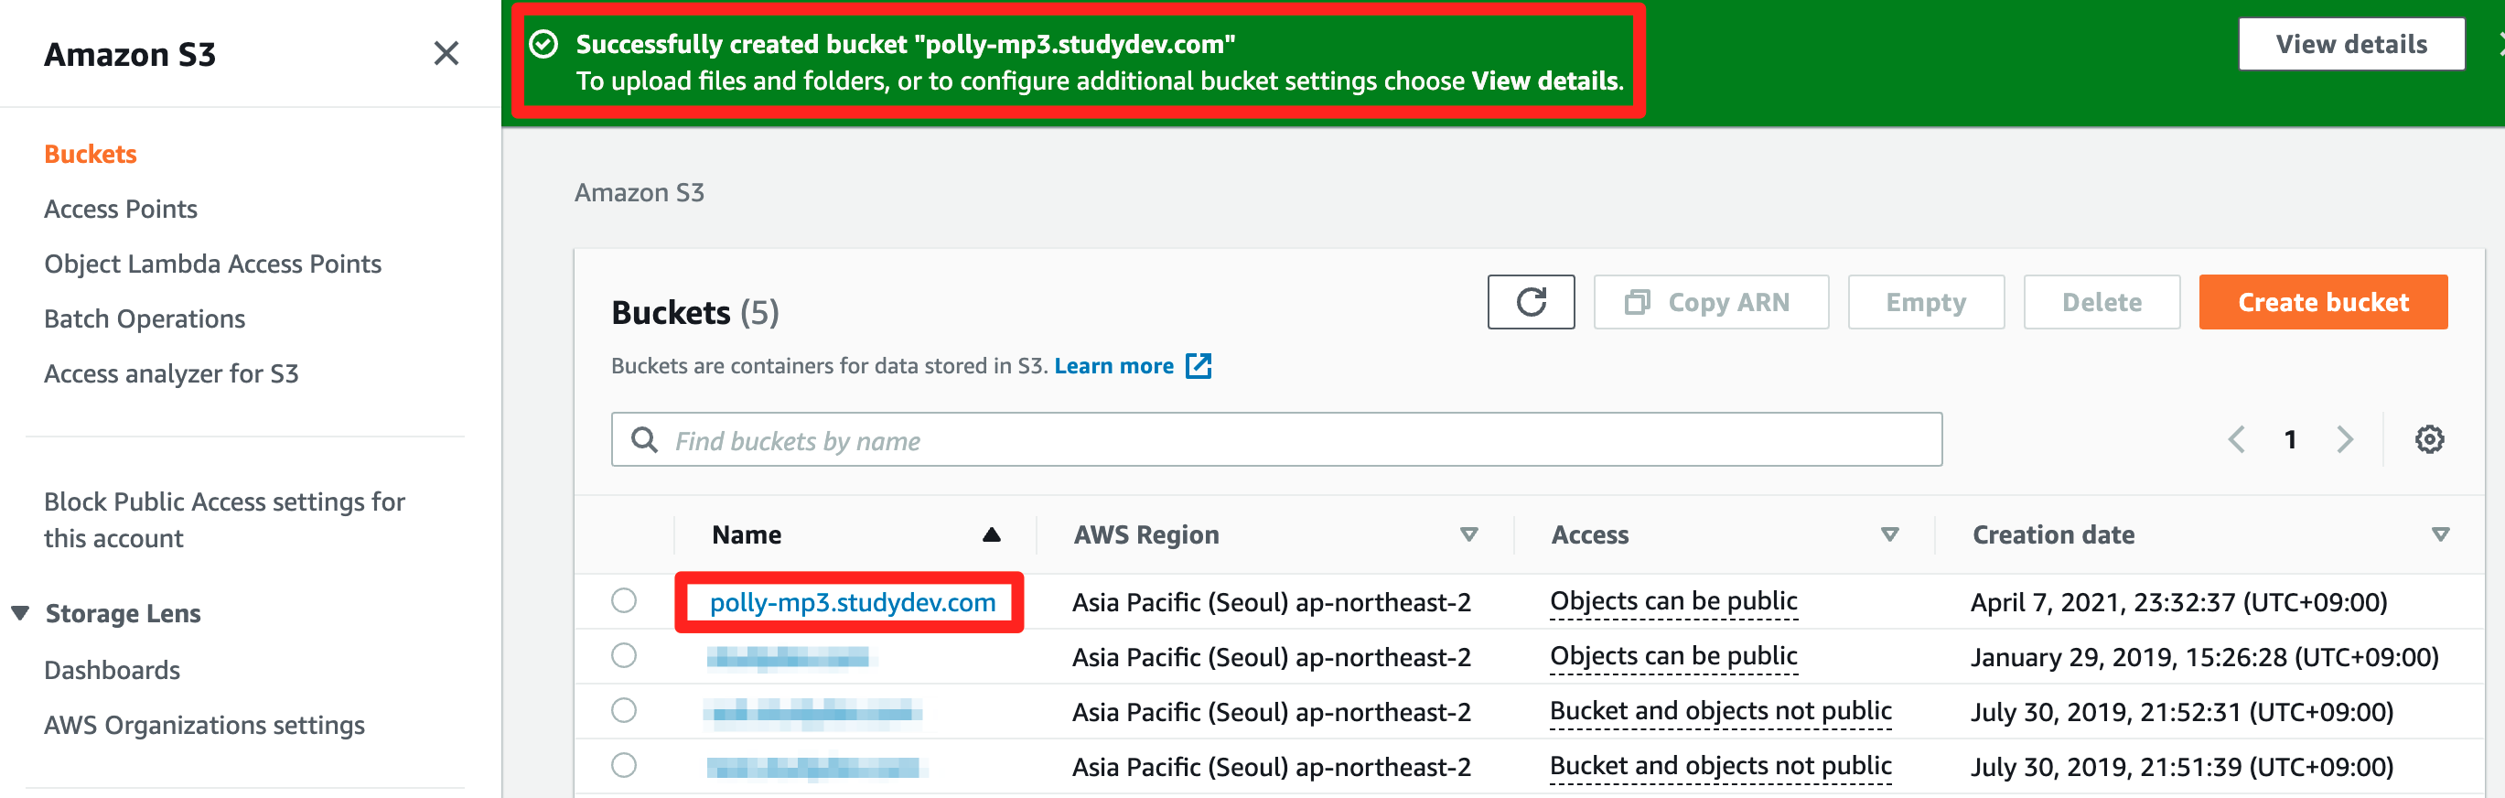Viewport: 2505px width, 798px height.
Task: Click Bucket and objects not public at 21:52:31
Action: coord(1719,711)
